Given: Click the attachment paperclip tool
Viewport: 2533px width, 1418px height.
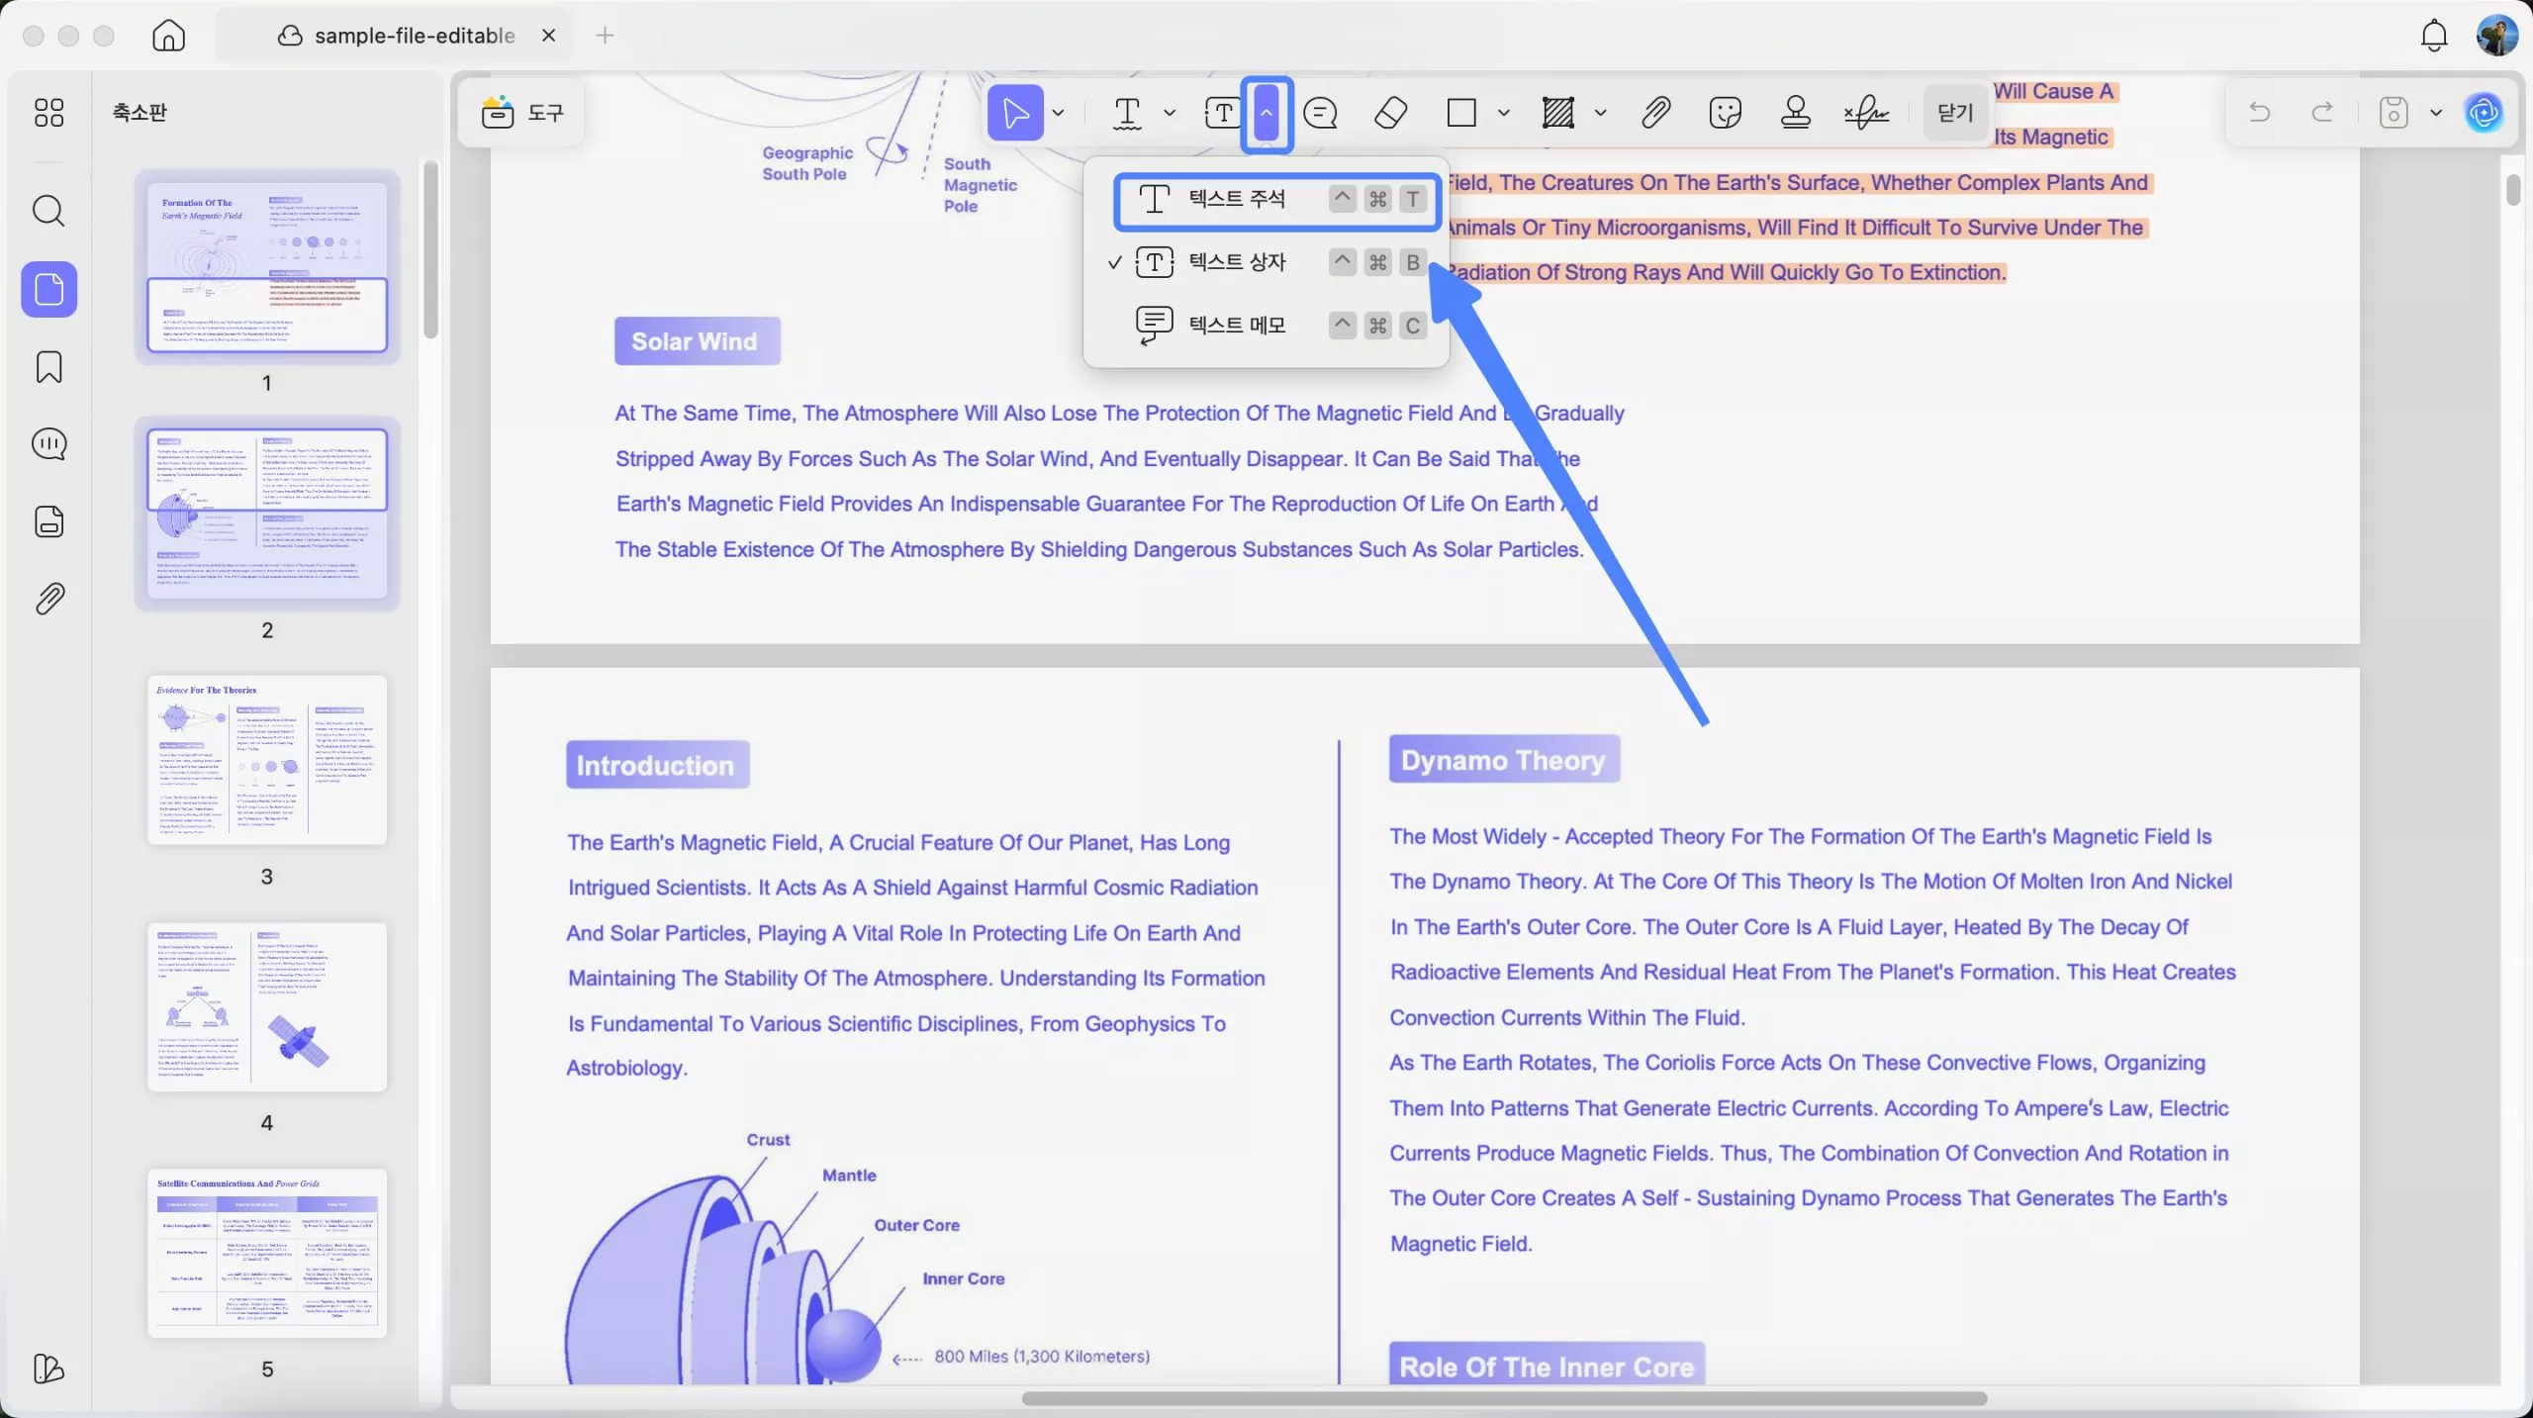Looking at the screenshot, I should tap(1655, 113).
